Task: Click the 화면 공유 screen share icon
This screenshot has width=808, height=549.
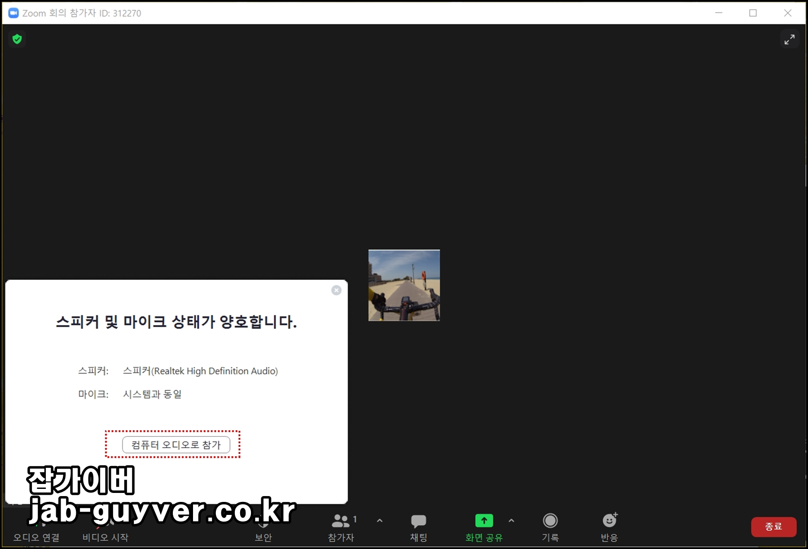Action: [x=483, y=520]
